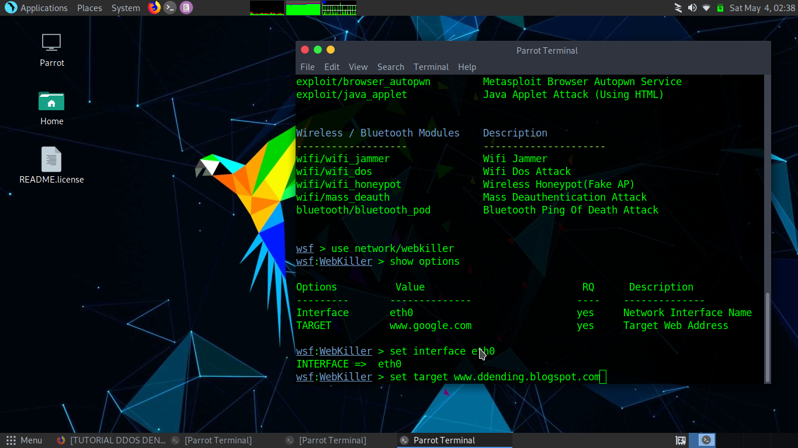
Task: Click 'bluetooth/bluetooth_pod' module line
Action: coord(363,210)
